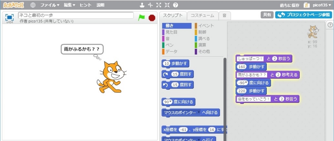Click the clockwise turn 15 degrees block
334x141 pixels.
click(x=178, y=74)
